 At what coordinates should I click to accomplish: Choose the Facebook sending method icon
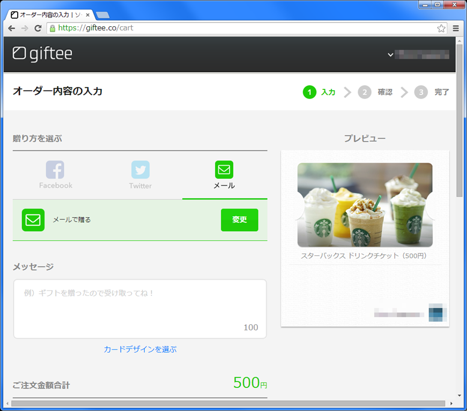coord(55,170)
